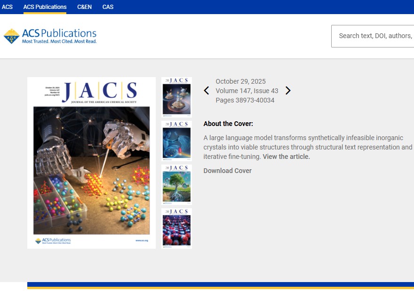Image resolution: width=414 pixels, height=291 pixels.
Task: Click the Download Cover link
Action: click(x=227, y=171)
